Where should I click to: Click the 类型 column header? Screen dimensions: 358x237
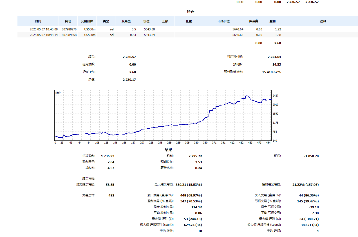(x=106, y=21)
